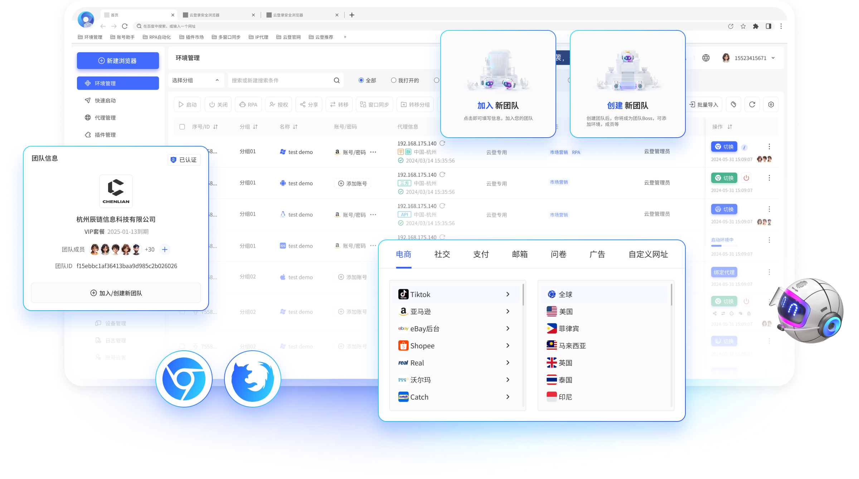
Task: Select the 我打开的 radio option
Action: pyautogui.click(x=394, y=80)
